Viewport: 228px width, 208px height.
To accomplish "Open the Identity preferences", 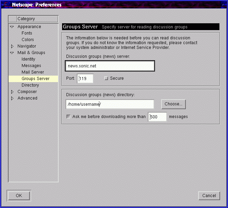I will point(28,59).
